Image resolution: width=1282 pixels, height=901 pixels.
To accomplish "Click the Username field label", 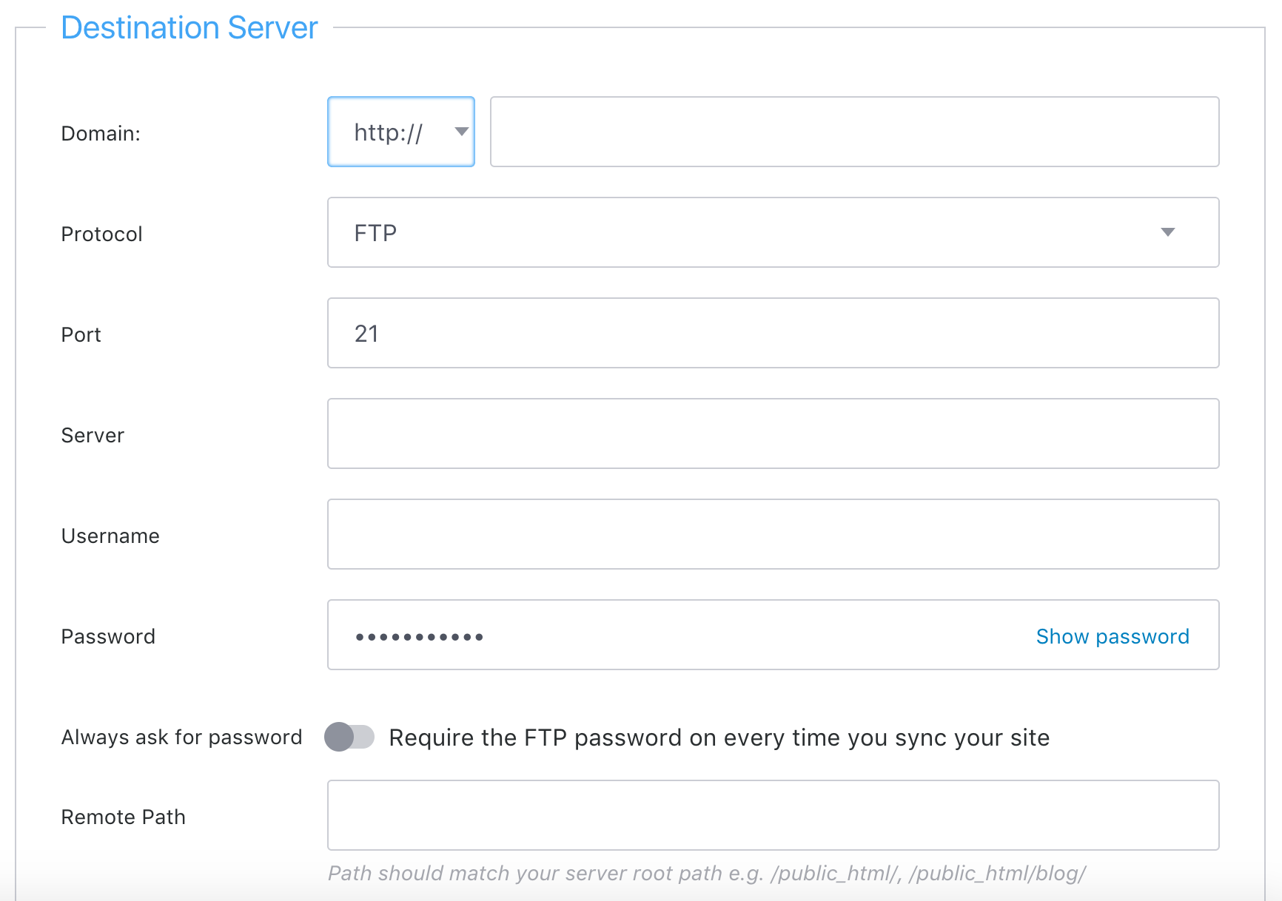I will [110, 536].
